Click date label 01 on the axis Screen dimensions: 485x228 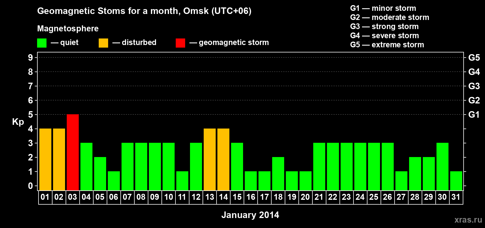click(x=45, y=197)
